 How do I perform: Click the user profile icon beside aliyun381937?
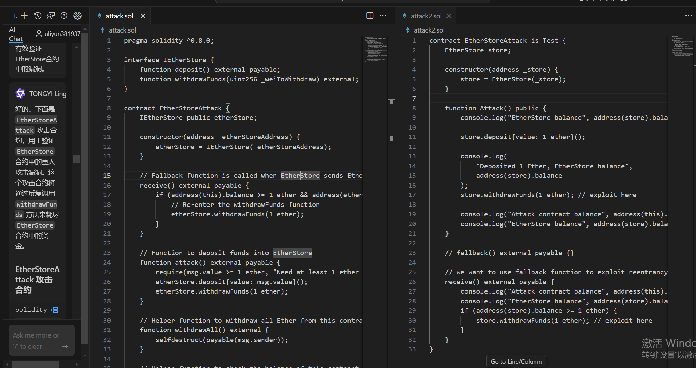(39, 34)
